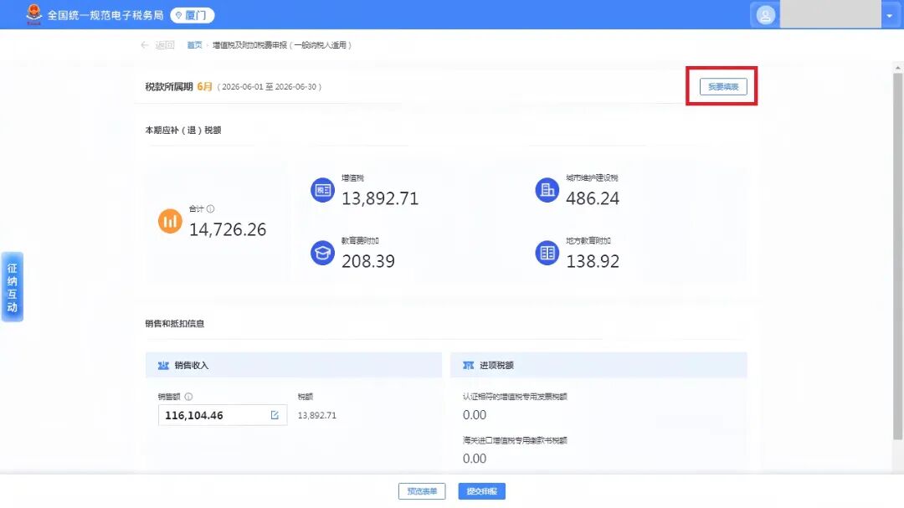Select the 教育费附加 amount 208.39

click(x=368, y=261)
